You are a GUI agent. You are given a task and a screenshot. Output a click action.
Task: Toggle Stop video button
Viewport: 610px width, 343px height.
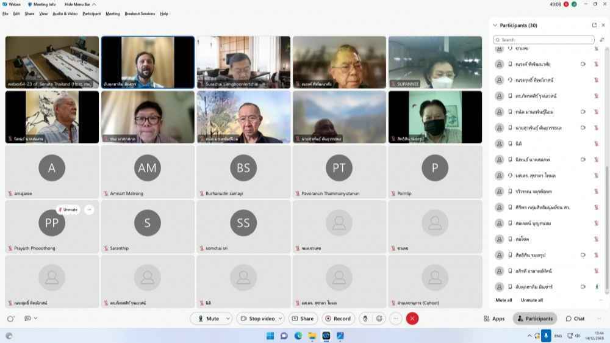(257, 319)
